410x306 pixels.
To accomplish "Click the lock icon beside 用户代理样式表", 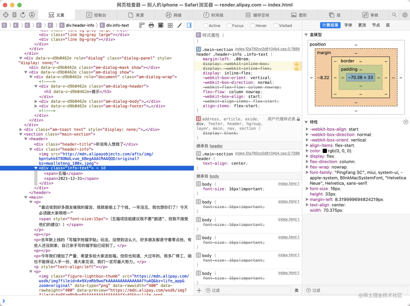I will point(298,119).
